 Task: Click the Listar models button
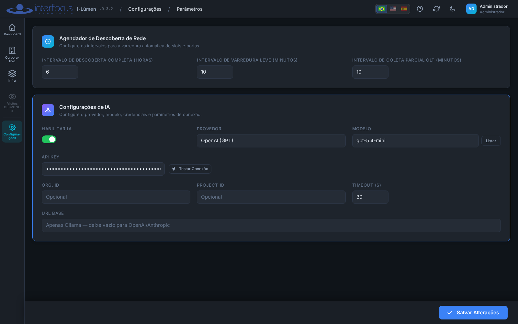(491, 141)
